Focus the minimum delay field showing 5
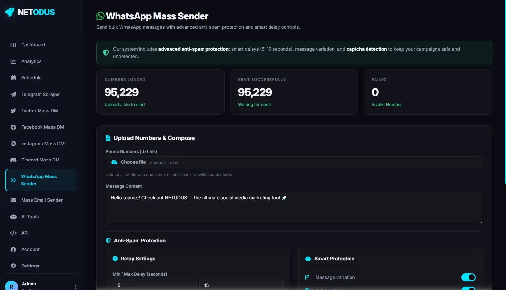This screenshot has width=506, height=290. pyautogui.click(x=155, y=285)
